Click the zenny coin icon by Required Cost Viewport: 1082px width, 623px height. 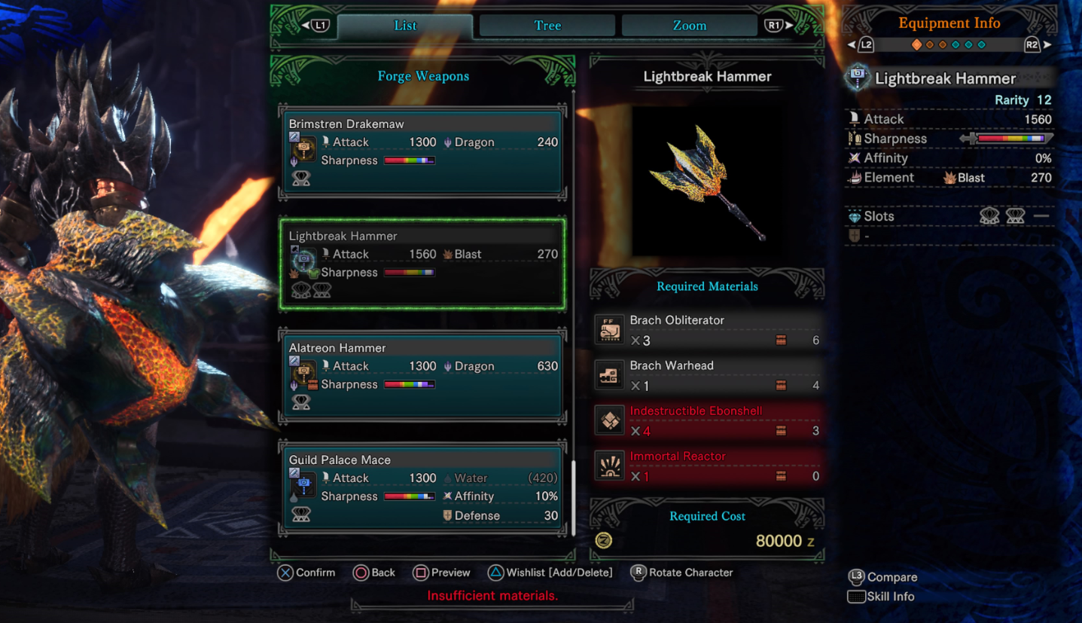coord(603,540)
